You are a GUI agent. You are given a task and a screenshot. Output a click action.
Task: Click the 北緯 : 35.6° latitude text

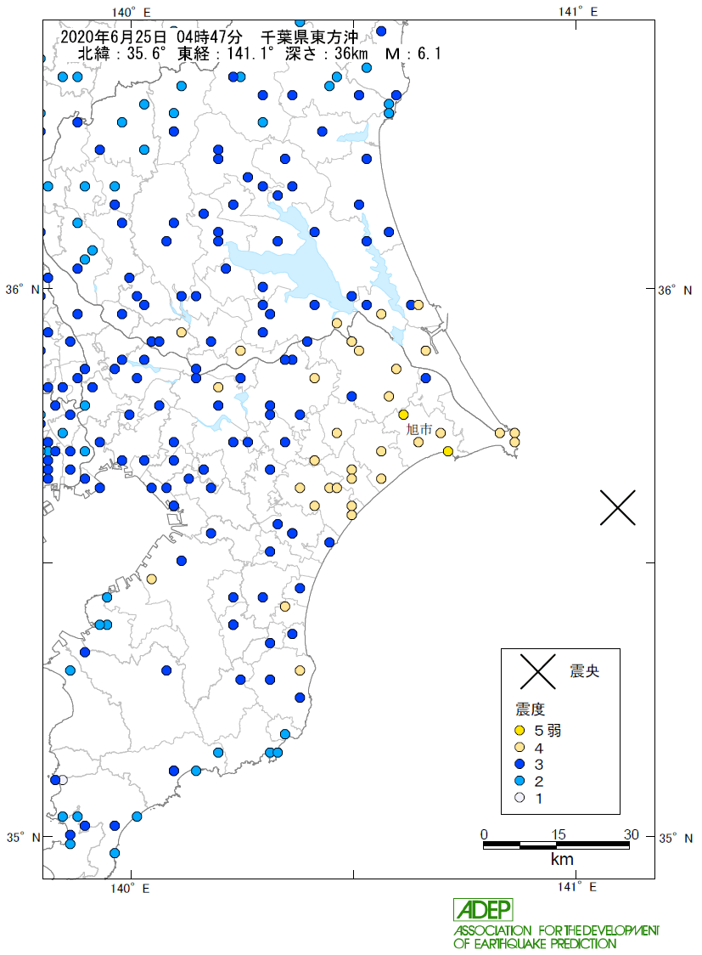pos(121,54)
